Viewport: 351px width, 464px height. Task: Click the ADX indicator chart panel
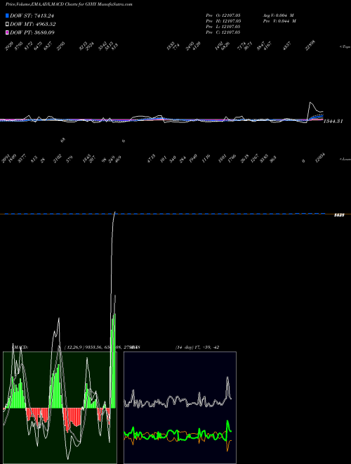point(180,408)
